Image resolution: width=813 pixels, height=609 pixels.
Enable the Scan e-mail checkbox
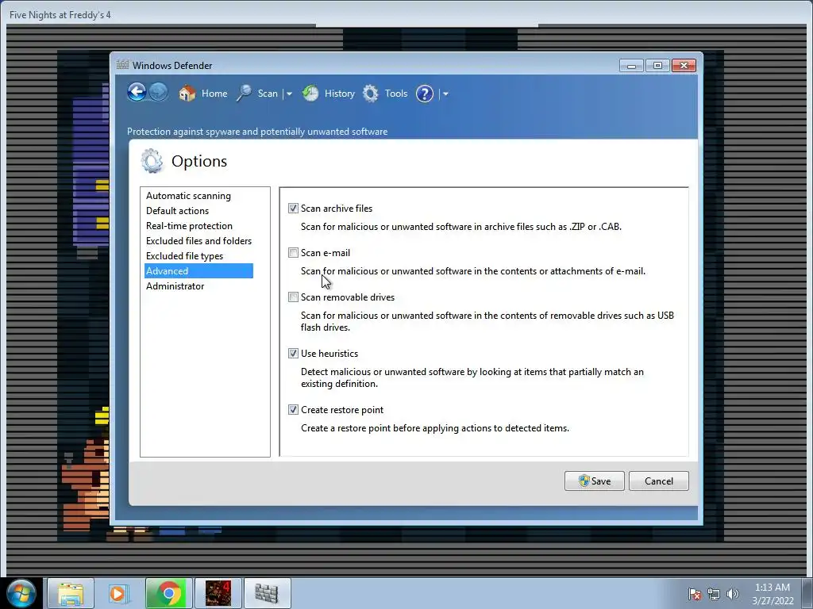[294, 253]
